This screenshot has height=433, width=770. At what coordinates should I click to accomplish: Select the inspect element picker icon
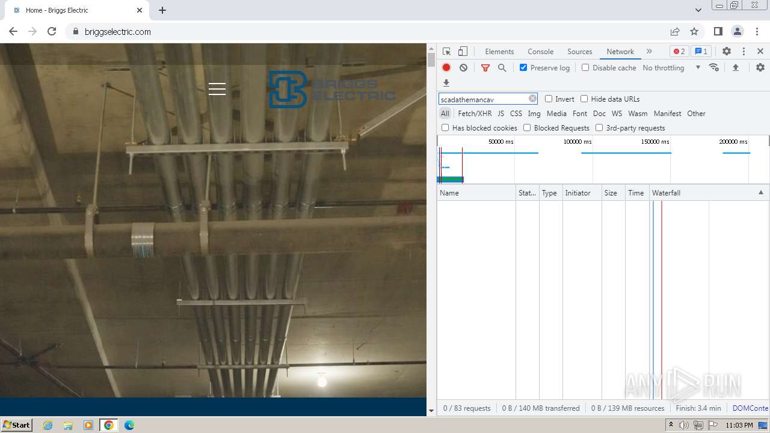446,52
